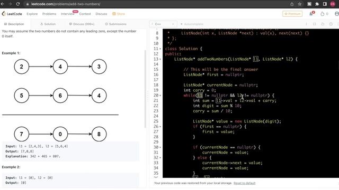Open the editor settings gear icon
The height and width of the screenshot is (190, 339).
tap(331, 24)
